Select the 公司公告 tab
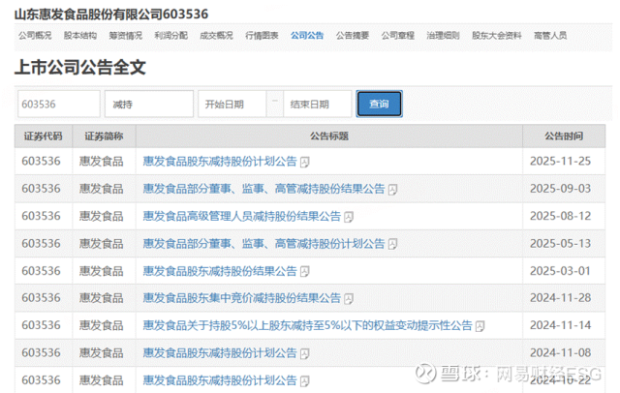This screenshot has height=393, width=620. point(307,36)
